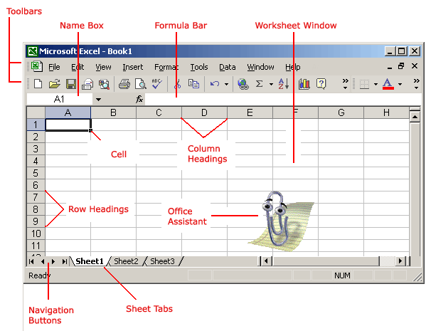Screen dimensions: 426x331
Task: Click the E-mail toolbar icon
Action: coord(87,84)
